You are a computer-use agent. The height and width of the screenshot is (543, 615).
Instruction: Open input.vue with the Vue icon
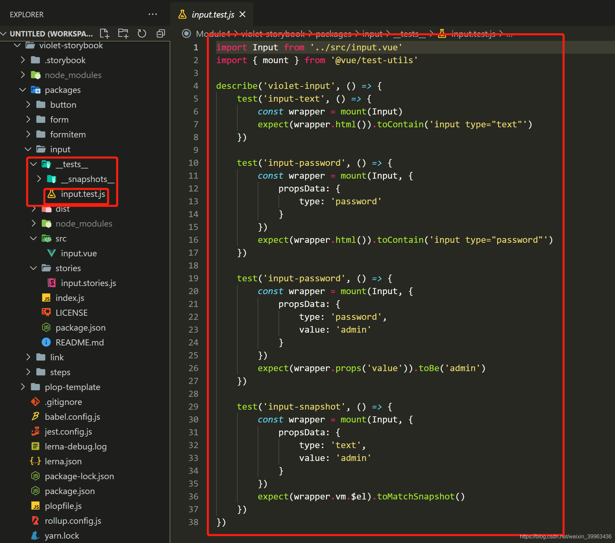pos(79,253)
